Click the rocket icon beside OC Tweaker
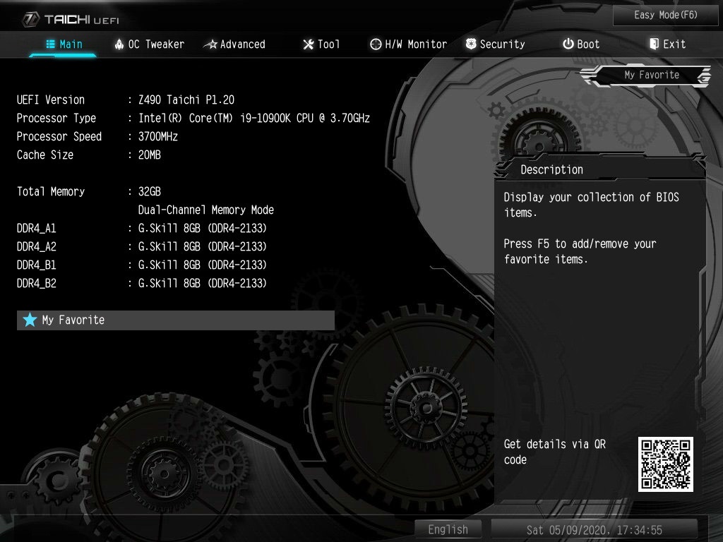The image size is (723, 542). 119,44
